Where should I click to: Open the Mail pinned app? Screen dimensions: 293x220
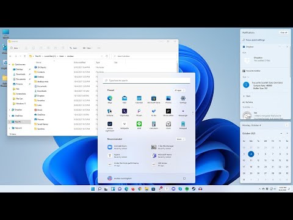125,100
